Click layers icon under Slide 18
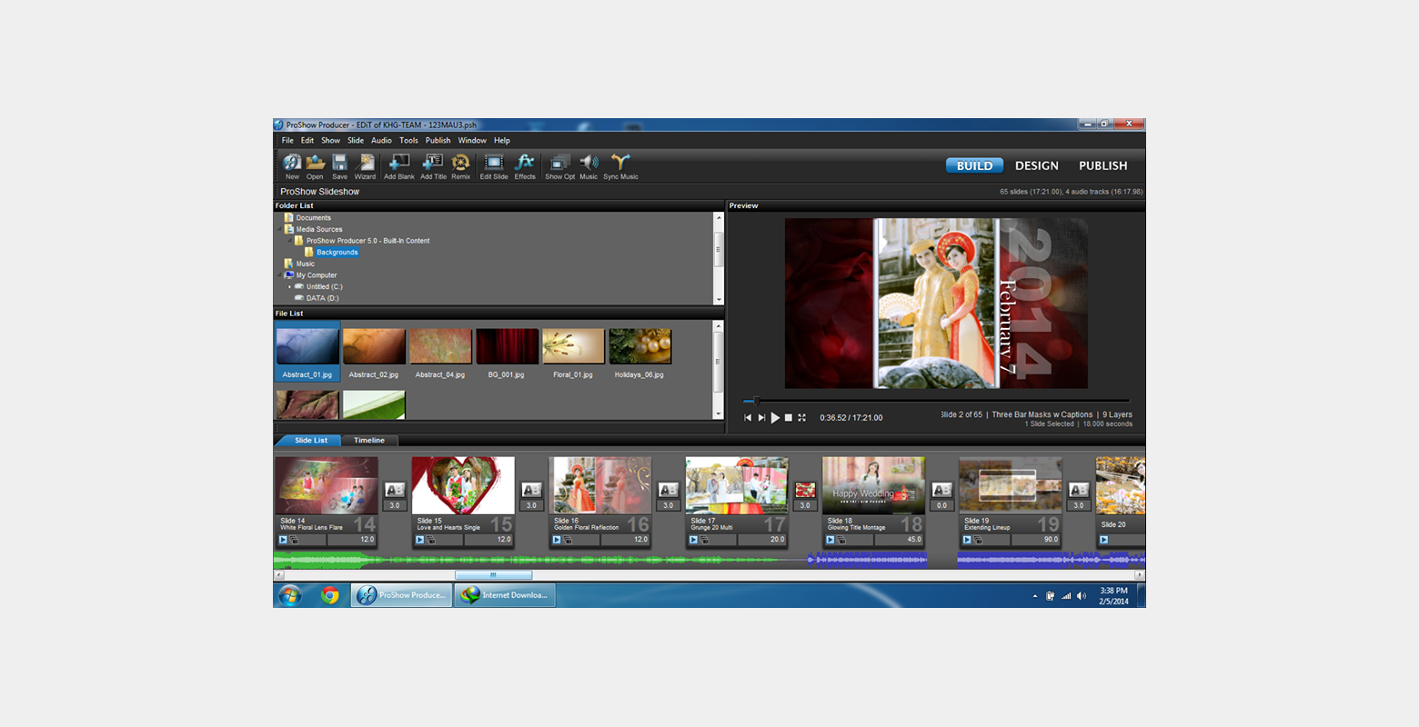The image size is (1419, 727). 840,540
